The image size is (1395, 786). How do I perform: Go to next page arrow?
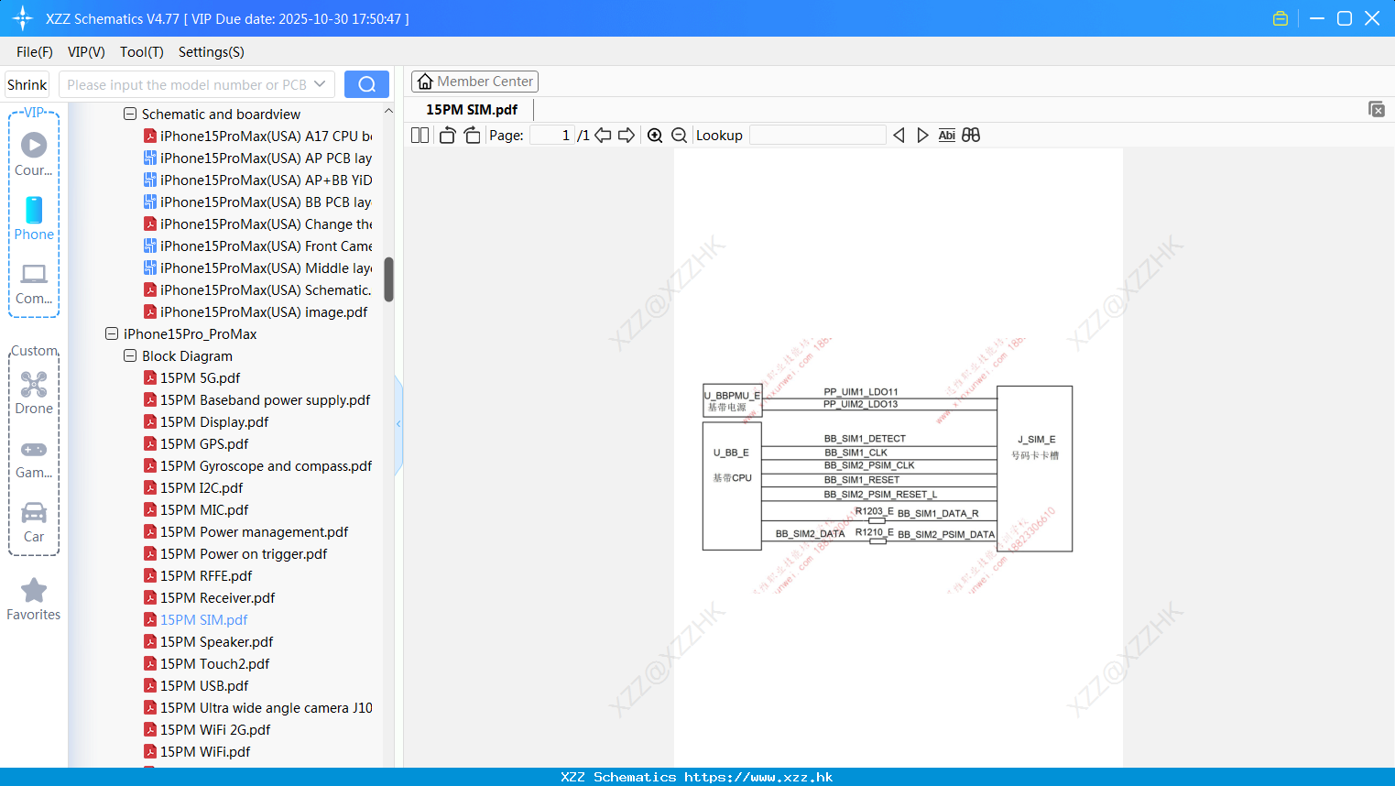click(x=627, y=135)
